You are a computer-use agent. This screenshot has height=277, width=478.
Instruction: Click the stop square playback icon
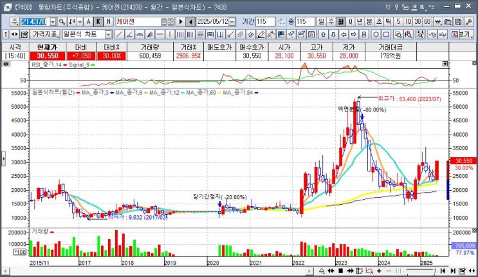341,271
